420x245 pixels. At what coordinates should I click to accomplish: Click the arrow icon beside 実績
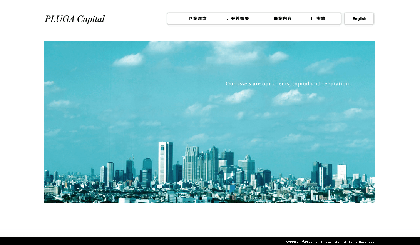coord(312,18)
